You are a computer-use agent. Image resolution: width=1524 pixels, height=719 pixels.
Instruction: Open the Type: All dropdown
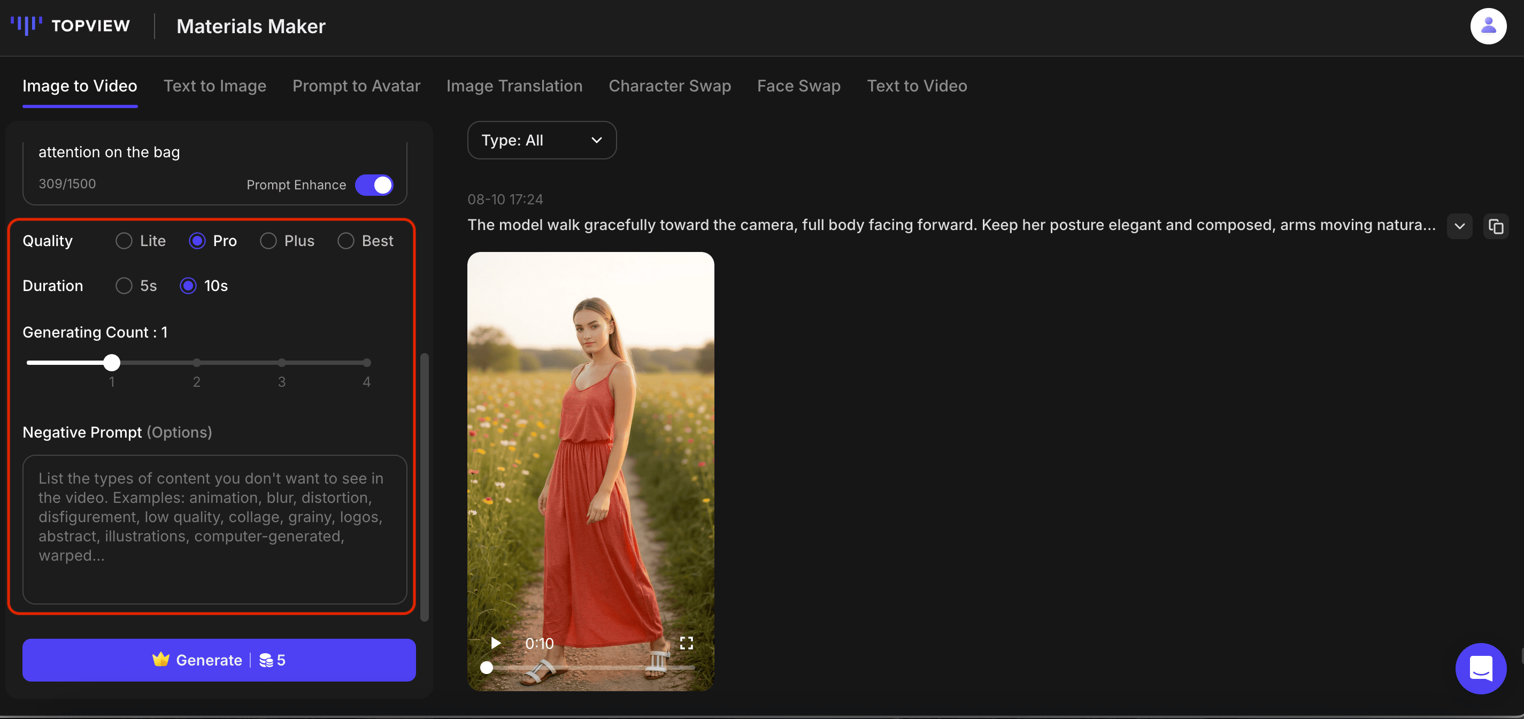point(541,140)
